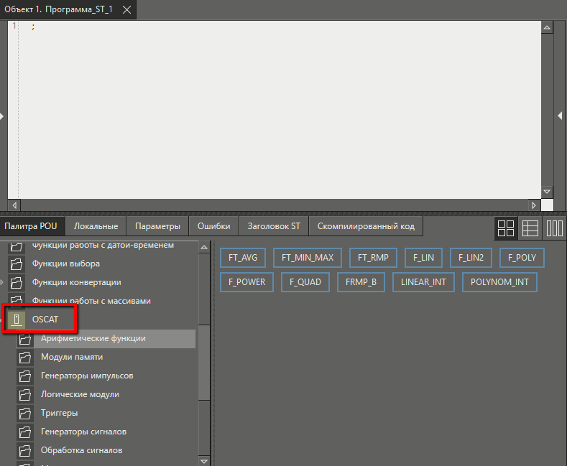Click folder icon beside Модули памяти
This screenshot has width=567, height=466.
(25, 357)
